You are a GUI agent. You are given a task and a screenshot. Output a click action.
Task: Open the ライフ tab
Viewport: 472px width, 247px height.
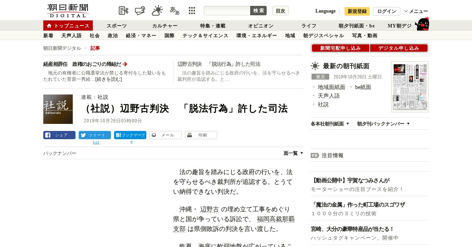[x=309, y=26]
